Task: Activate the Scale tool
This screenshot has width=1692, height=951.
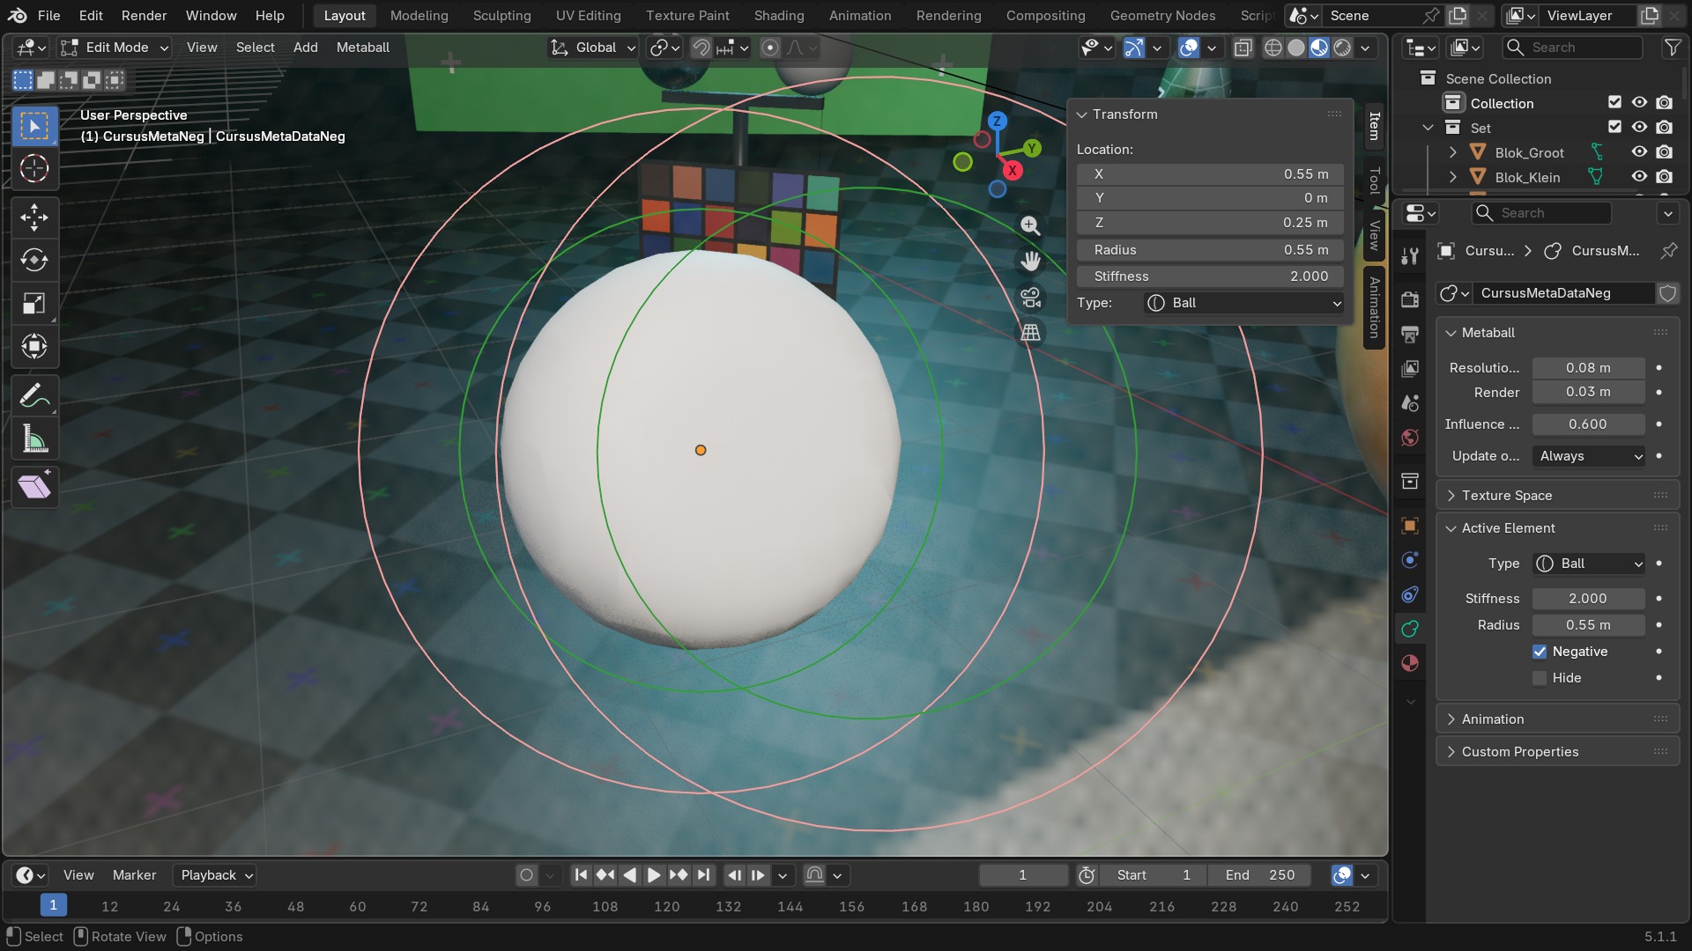Action: tap(34, 304)
